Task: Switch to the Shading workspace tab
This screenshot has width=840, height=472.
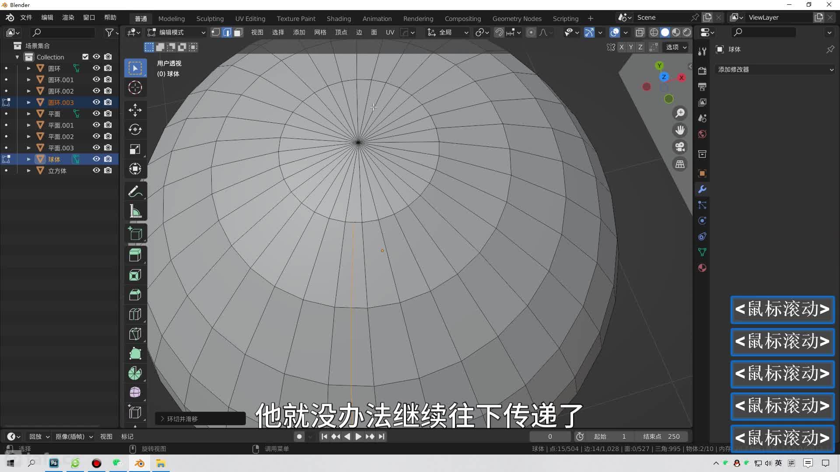Action: [x=339, y=18]
